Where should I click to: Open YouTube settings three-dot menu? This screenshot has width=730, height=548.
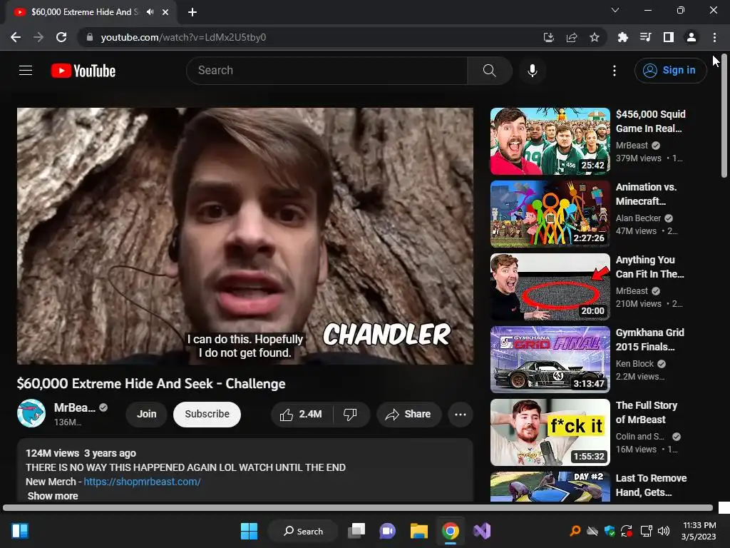pyautogui.click(x=614, y=71)
